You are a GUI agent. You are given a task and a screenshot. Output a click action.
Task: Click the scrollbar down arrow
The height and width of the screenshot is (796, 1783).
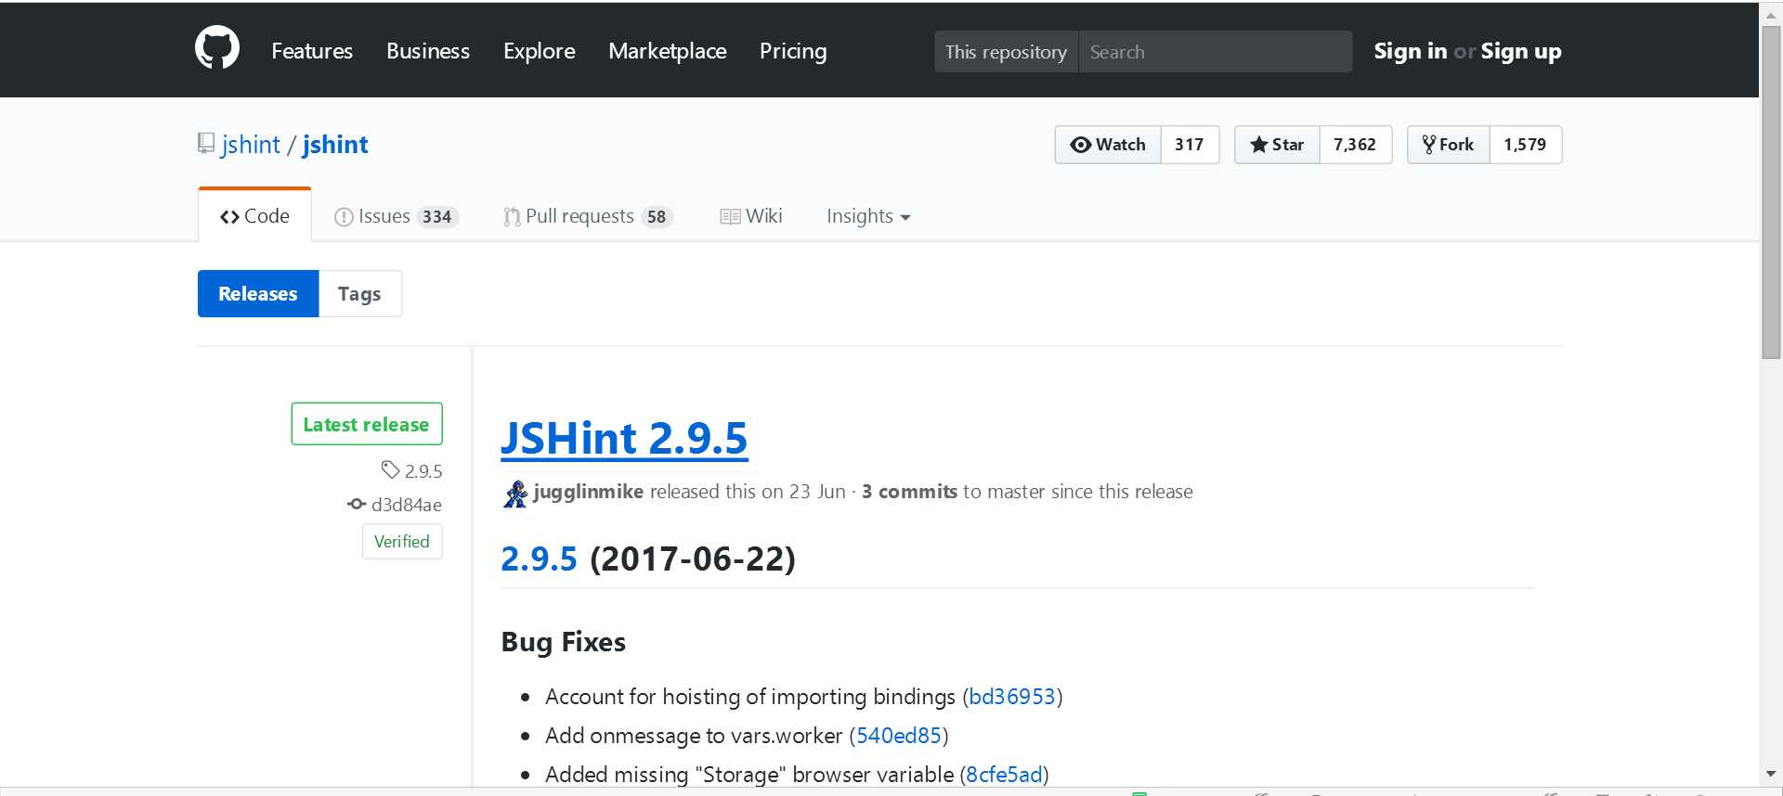click(1771, 774)
